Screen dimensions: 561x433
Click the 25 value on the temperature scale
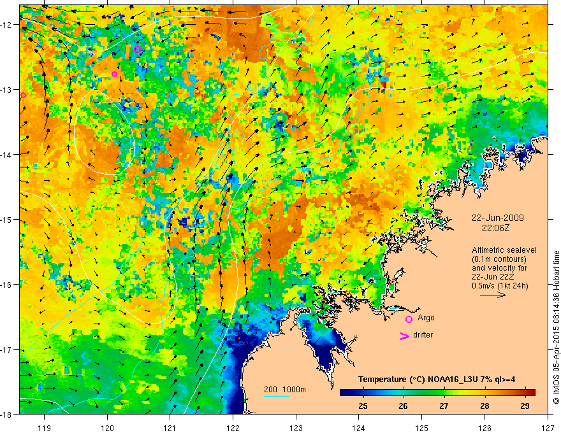coord(363,406)
